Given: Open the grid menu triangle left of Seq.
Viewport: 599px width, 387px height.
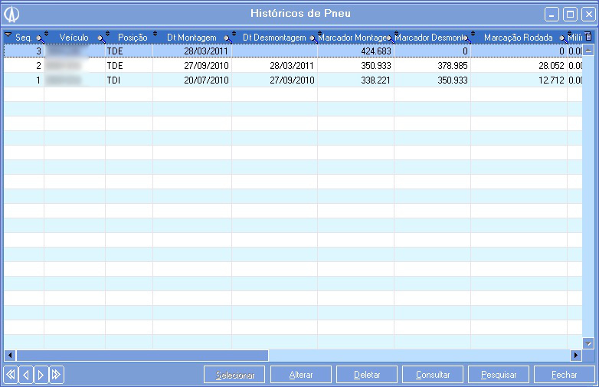Looking at the screenshot, I should tap(8, 36).
